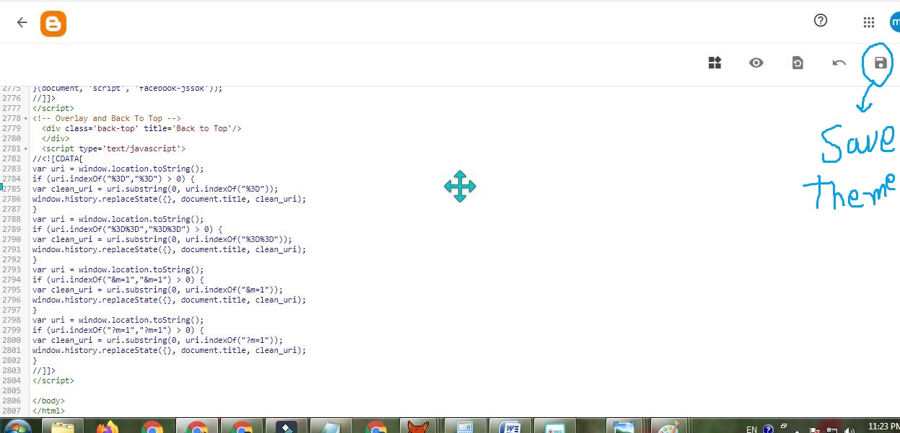Click the substring indexOf("?m=1") line
The width and height of the screenshot is (900, 433).
pyautogui.click(x=157, y=340)
